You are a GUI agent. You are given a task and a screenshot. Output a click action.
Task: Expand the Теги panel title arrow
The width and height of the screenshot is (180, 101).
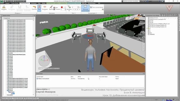point(75,13)
